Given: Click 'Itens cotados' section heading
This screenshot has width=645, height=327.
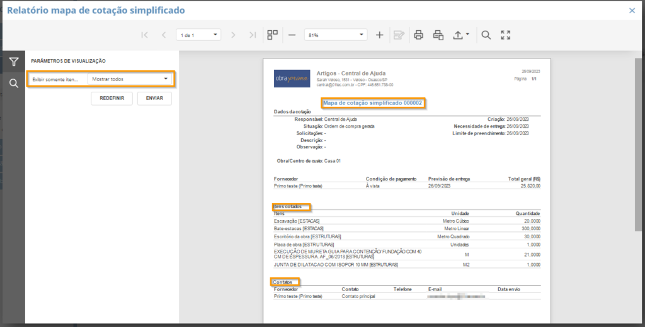Looking at the screenshot, I should pyautogui.click(x=287, y=207).
